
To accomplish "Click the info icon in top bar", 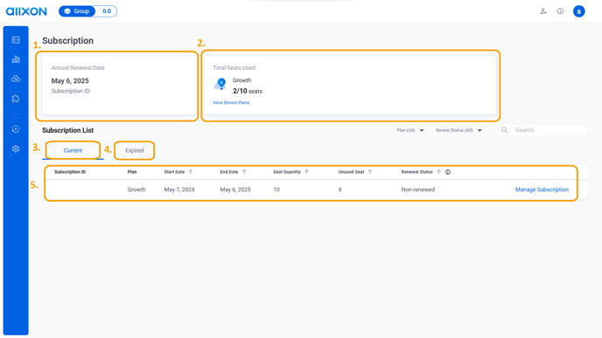I will [x=560, y=11].
